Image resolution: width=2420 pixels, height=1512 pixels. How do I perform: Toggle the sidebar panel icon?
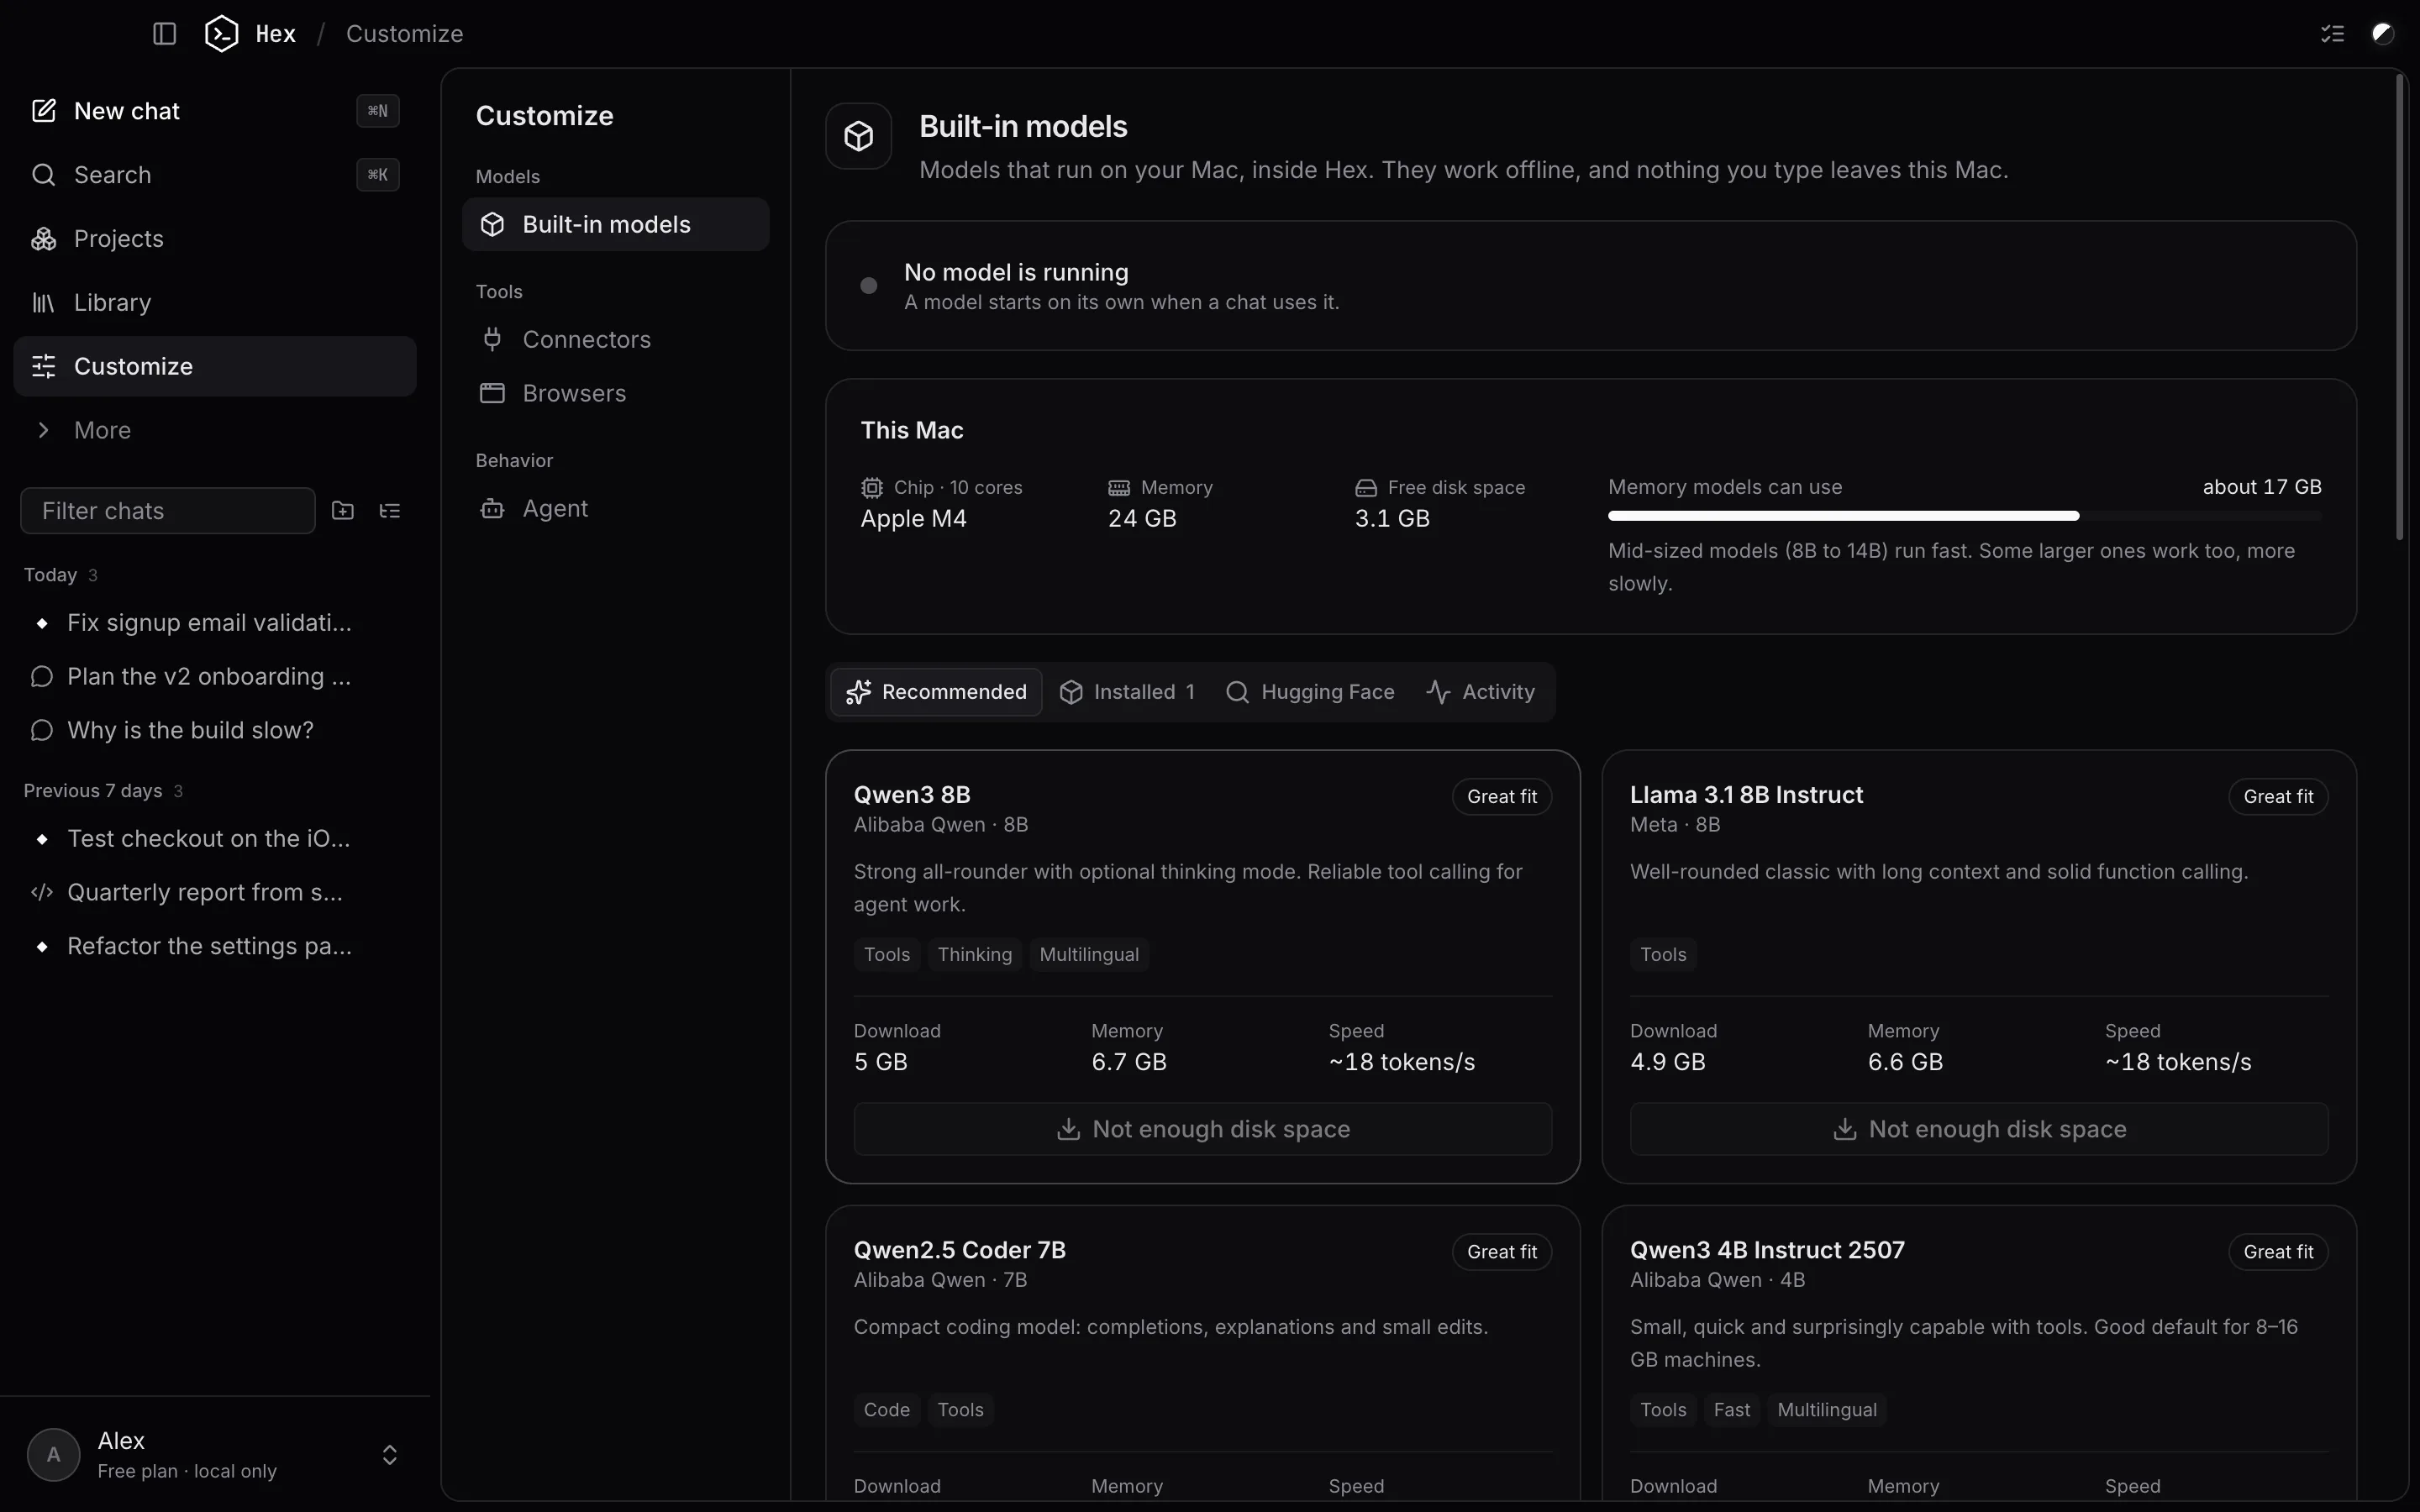click(x=164, y=34)
